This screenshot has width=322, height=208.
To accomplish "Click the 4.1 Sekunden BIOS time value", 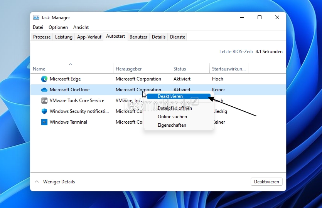I will point(269,52).
